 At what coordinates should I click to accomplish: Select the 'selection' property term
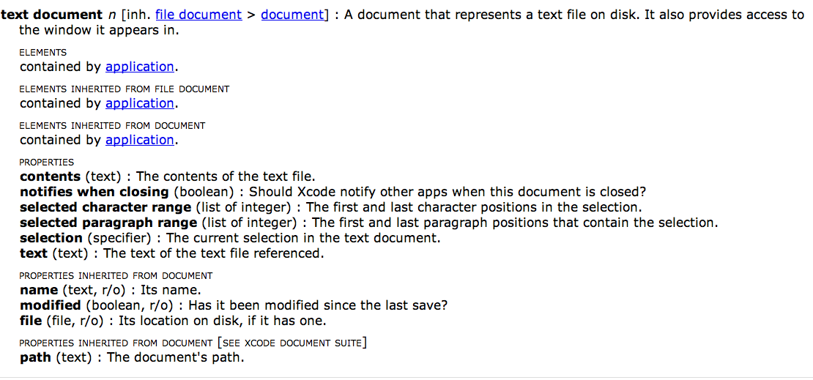[x=51, y=239]
